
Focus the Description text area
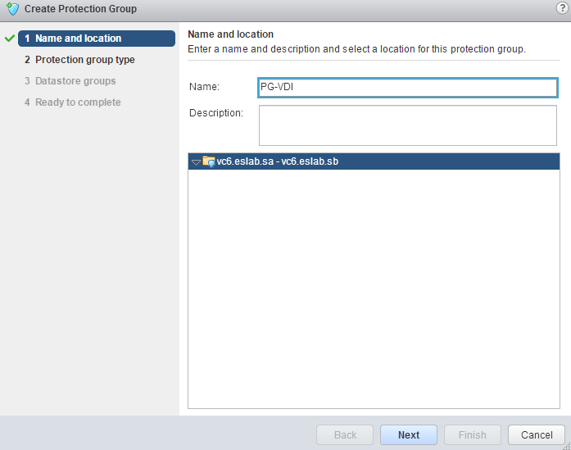point(407,125)
